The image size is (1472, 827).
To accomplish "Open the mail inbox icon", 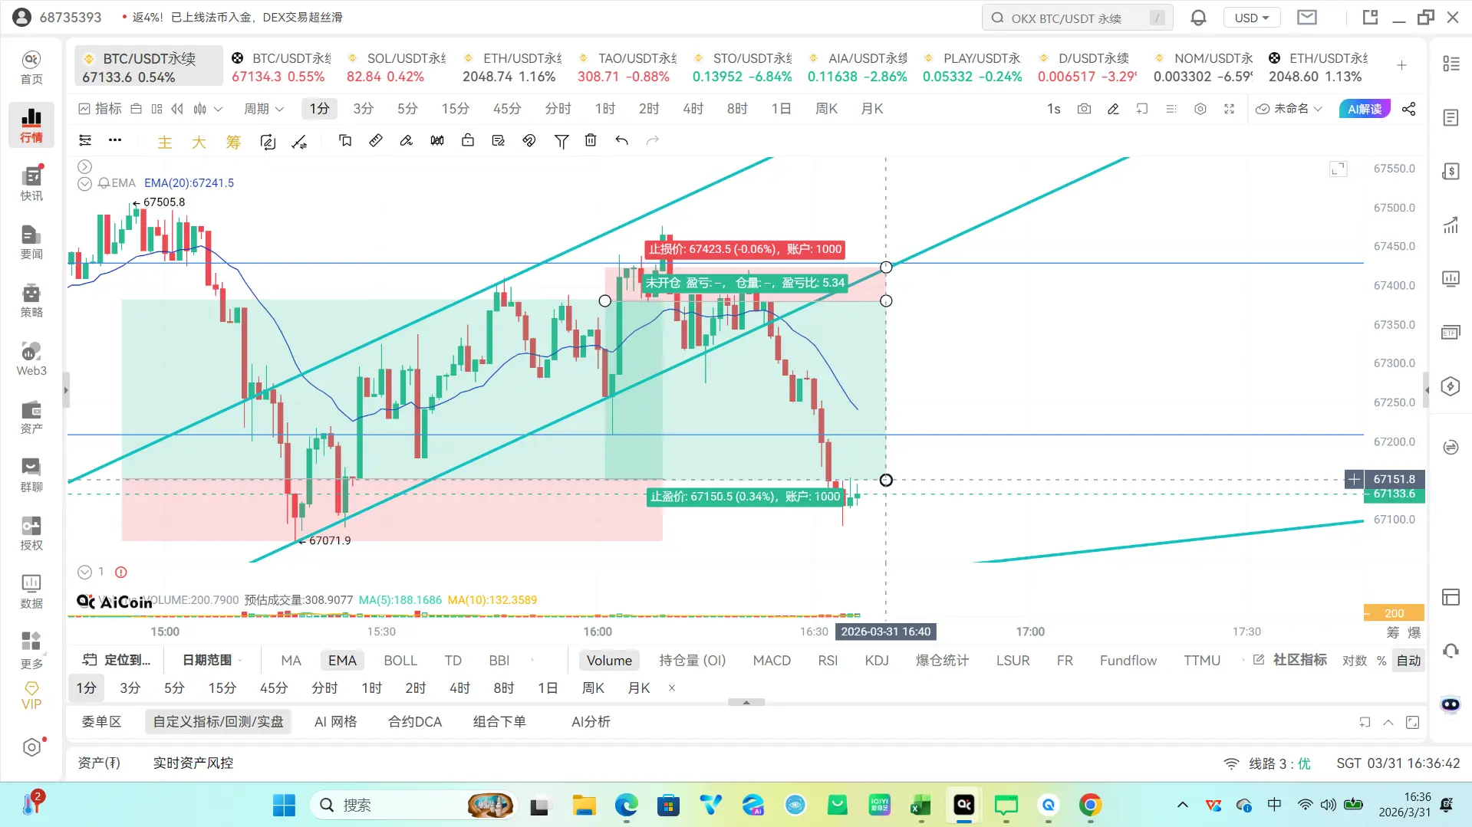I will (x=1307, y=18).
